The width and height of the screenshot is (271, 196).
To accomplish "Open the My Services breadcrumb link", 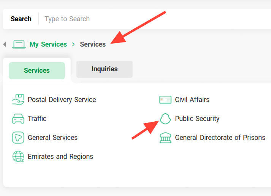I will tap(48, 44).
